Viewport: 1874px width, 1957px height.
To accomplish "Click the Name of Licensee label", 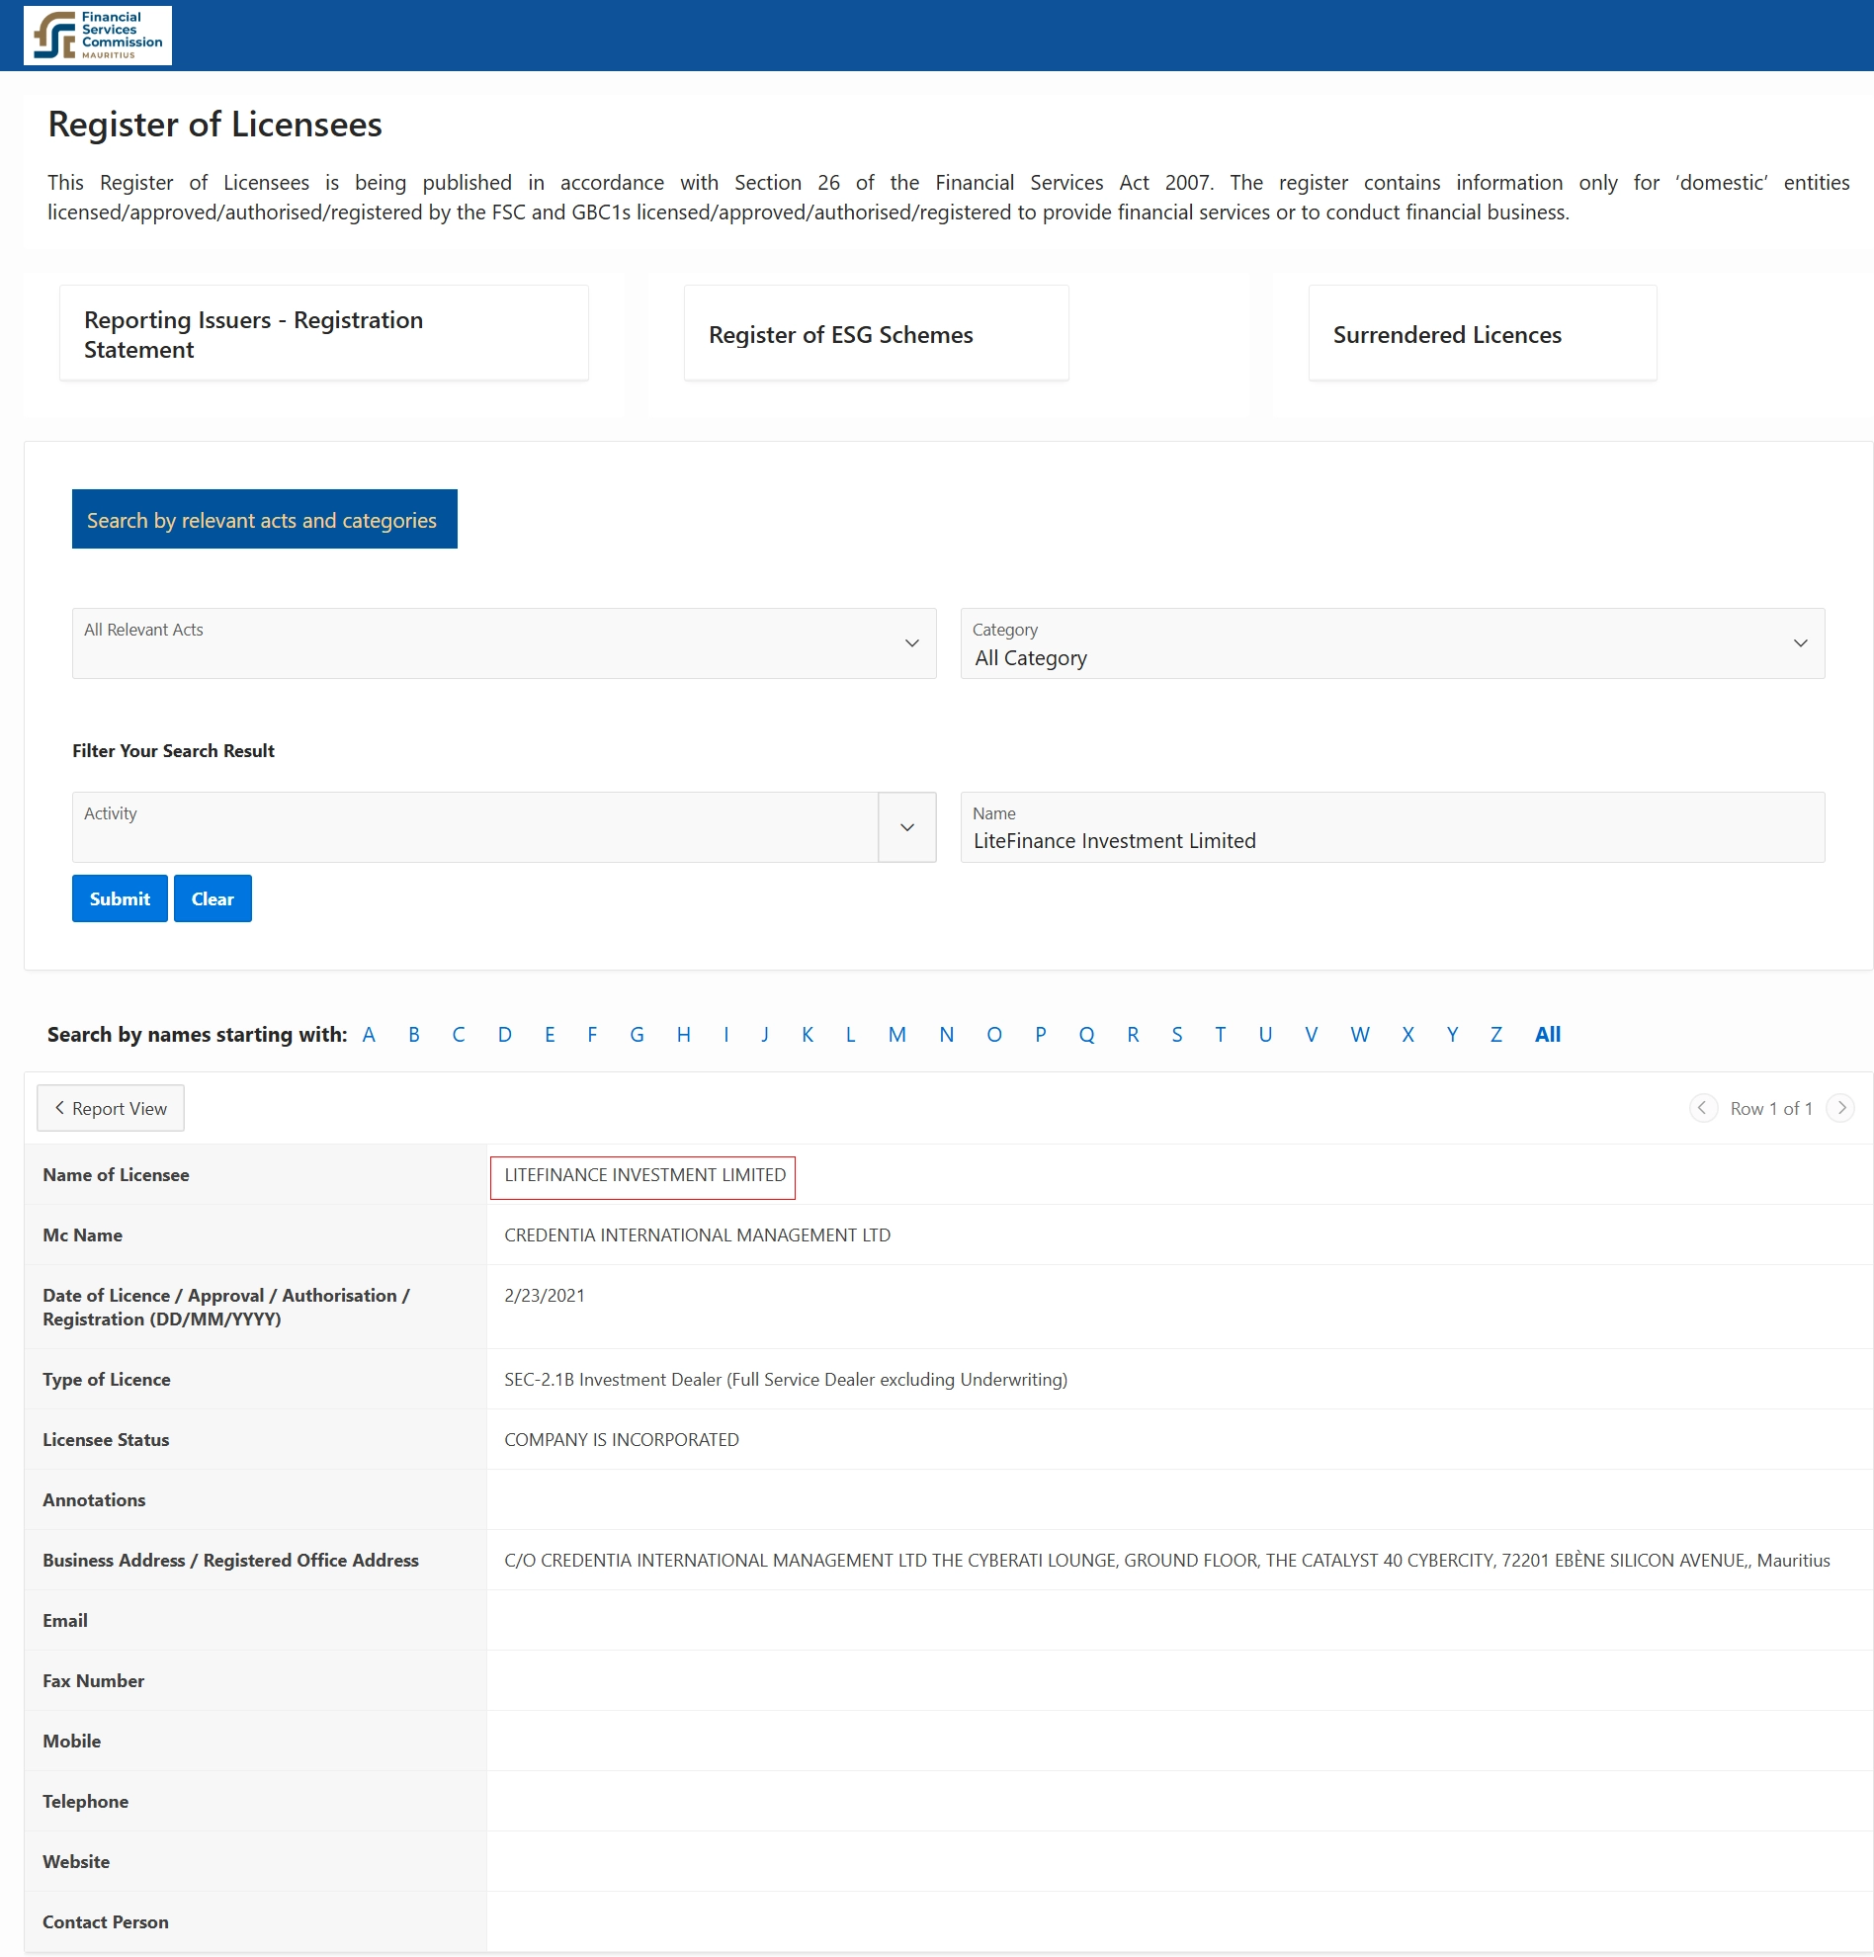I will (116, 1175).
